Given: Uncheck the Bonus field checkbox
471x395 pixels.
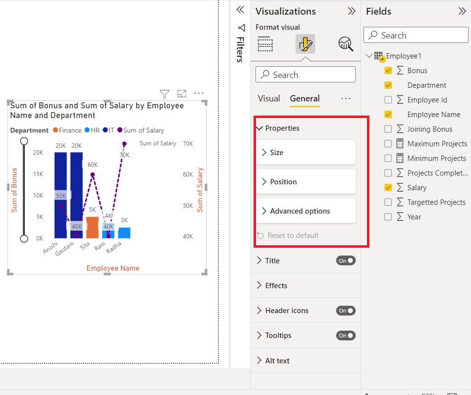Looking at the screenshot, I should pyautogui.click(x=388, y=70).
